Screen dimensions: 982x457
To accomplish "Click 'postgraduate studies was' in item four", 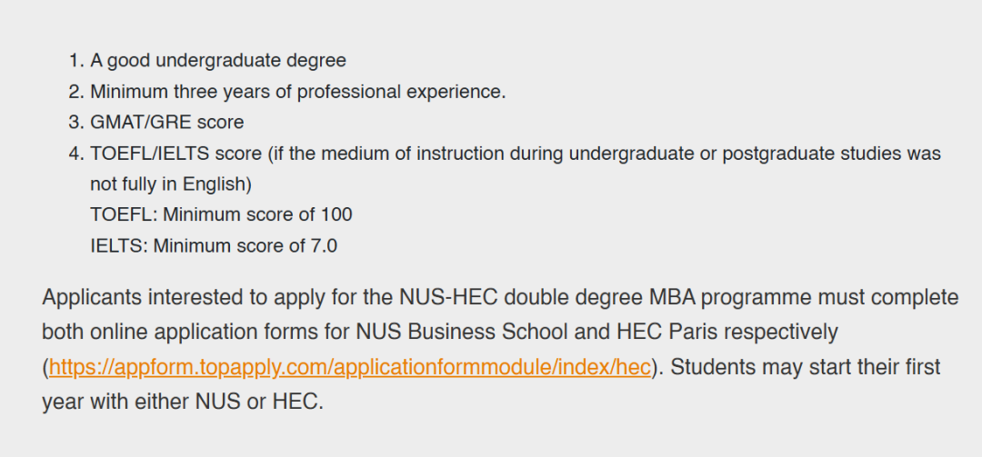I will coord(831,153).
